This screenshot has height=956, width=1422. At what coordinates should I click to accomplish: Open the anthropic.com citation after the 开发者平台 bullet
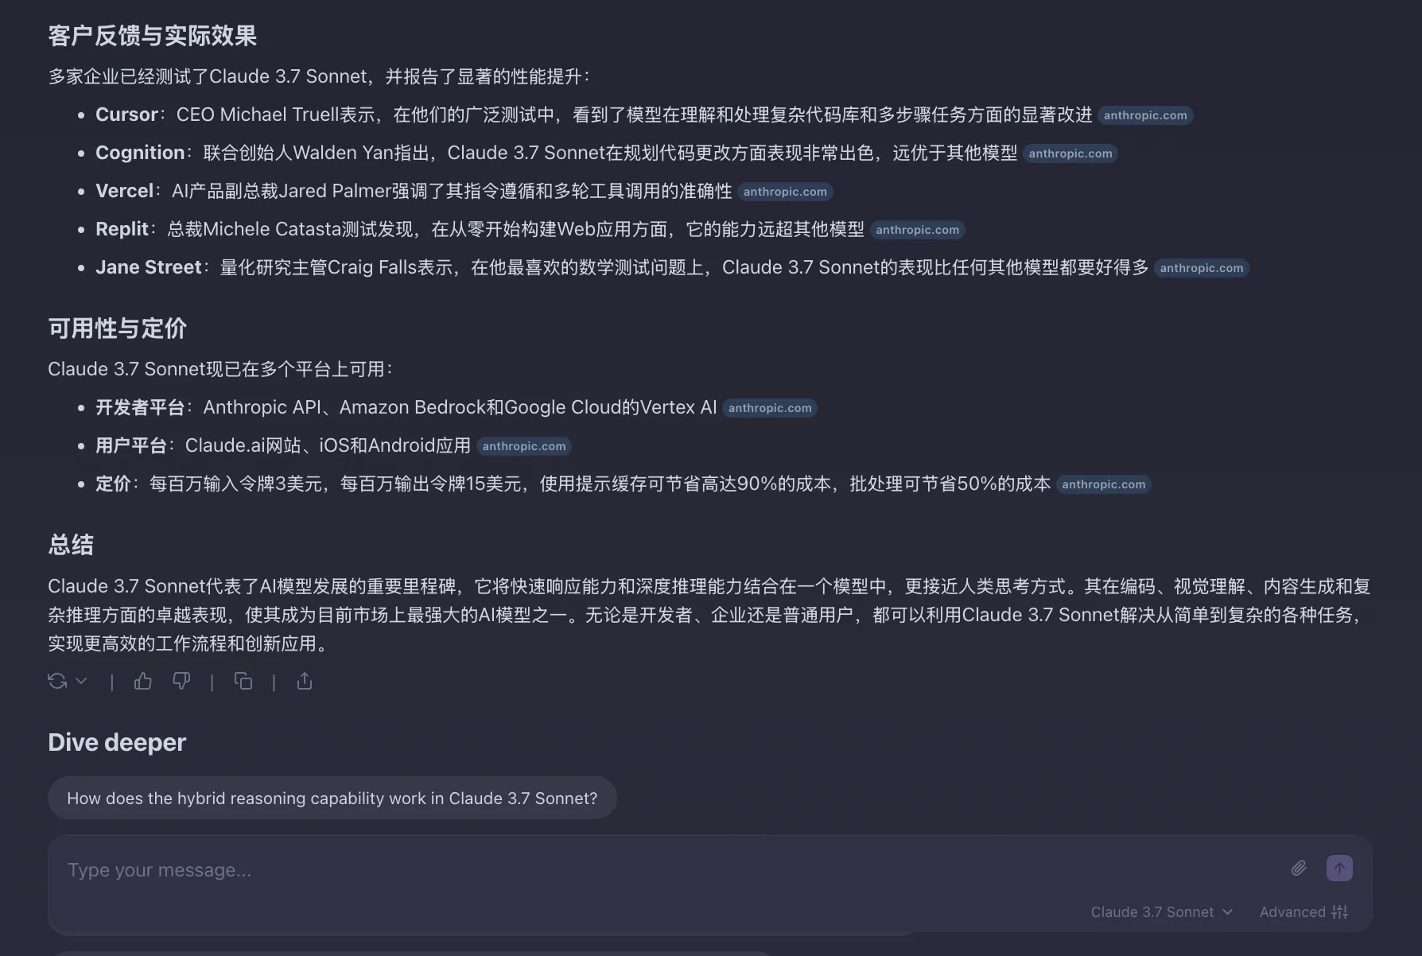click(x=770, y=408)
